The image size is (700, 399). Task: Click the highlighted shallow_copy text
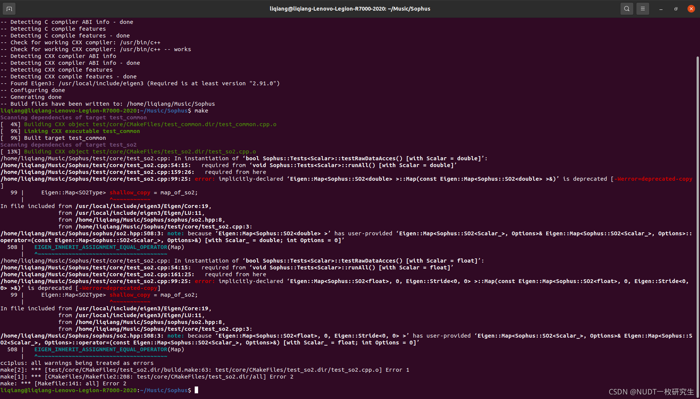[130, 192]
